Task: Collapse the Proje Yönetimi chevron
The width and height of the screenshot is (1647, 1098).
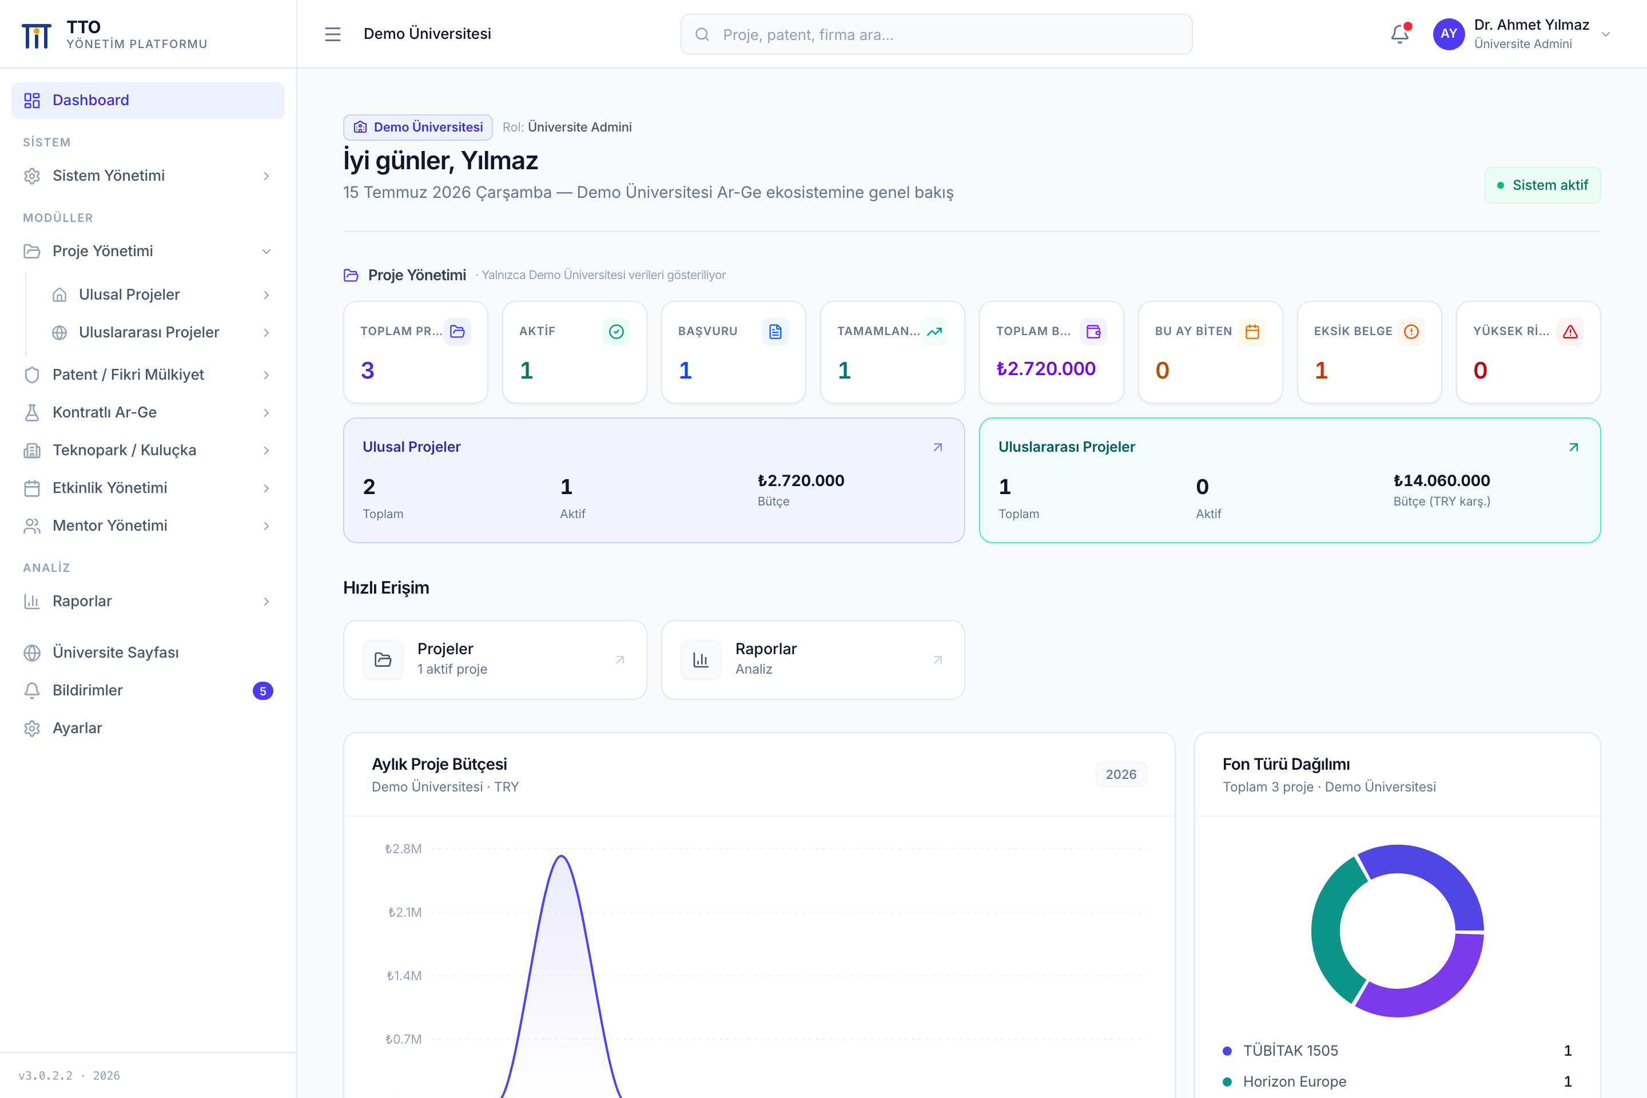Action: [x=266, y=252]
